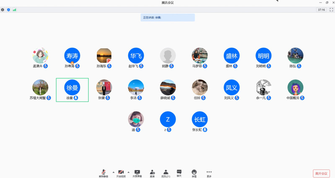This screenshot has width=335, height=178.
Task: Start screen sharing from the toolbar
Action: [x=137, y=173]
